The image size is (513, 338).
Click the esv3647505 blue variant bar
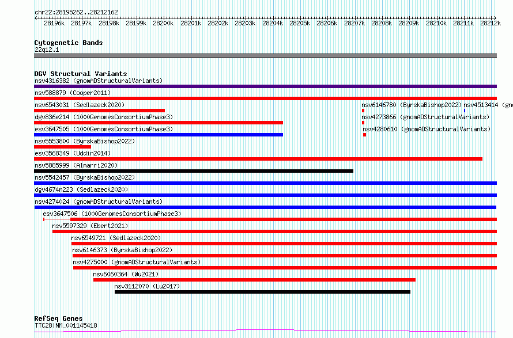(159, 135)
